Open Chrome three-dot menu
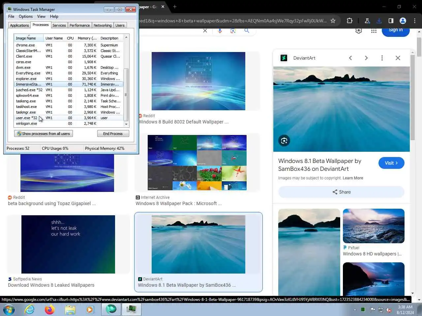 click(415, 21)
